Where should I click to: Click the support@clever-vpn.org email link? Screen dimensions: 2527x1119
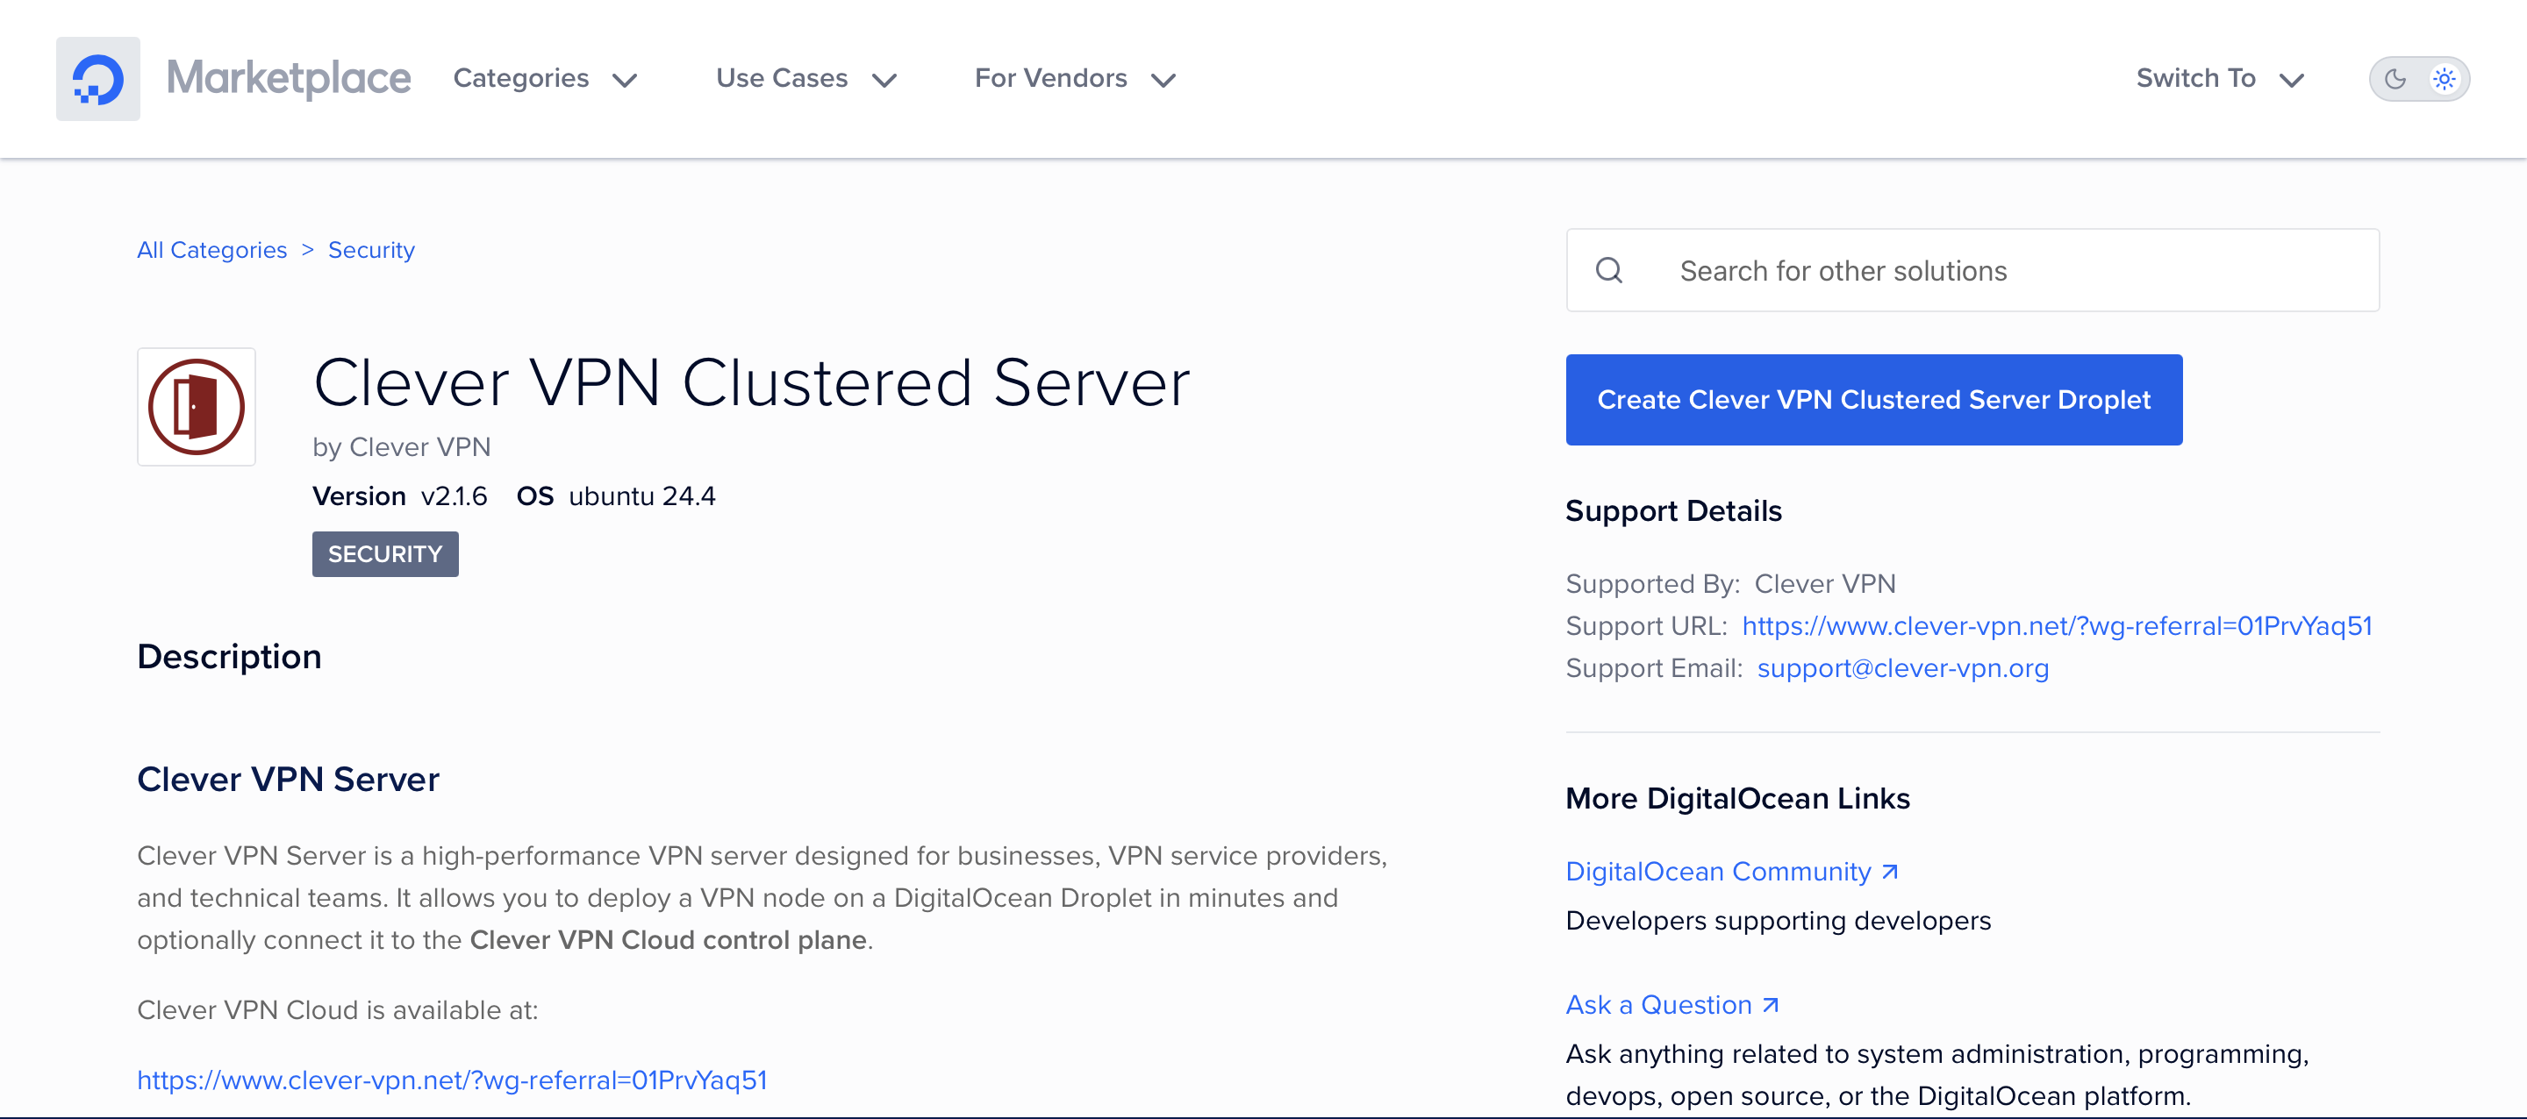[x=1902, y=668]
